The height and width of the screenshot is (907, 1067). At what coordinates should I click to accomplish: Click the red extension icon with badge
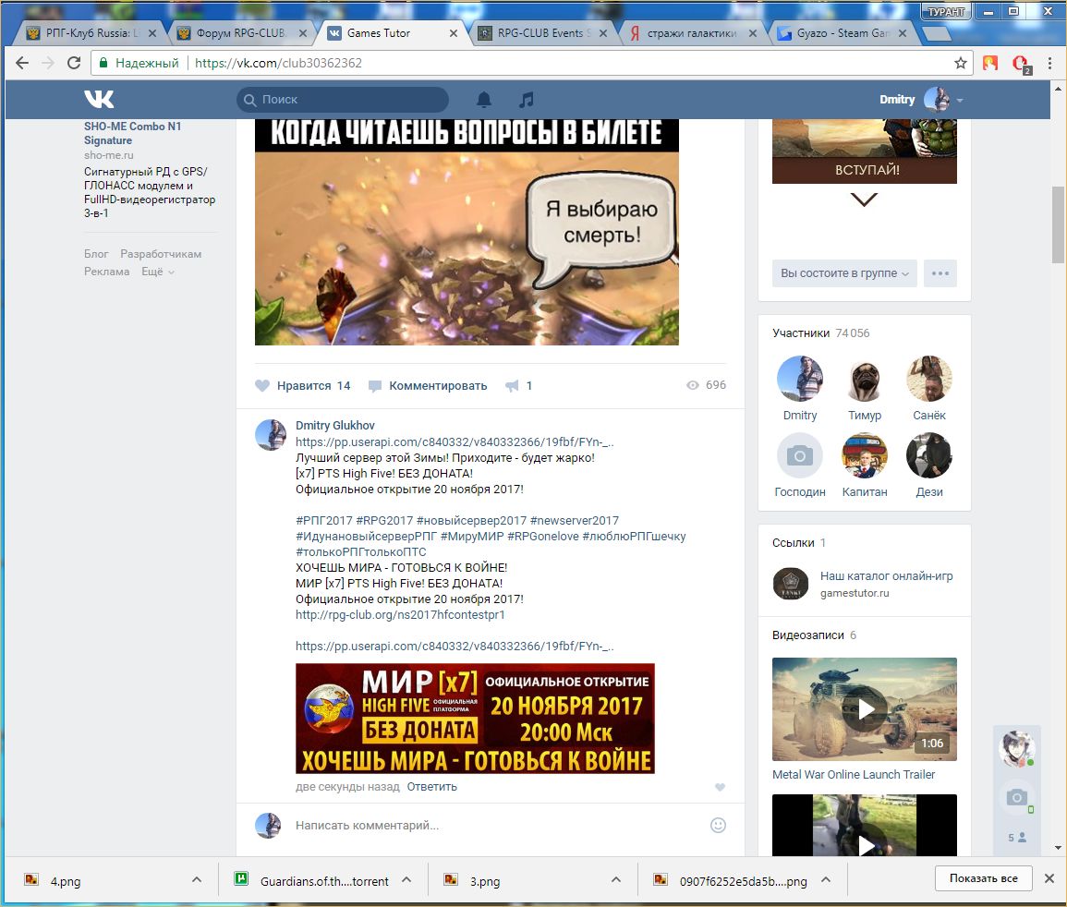tap(1021, 64)
